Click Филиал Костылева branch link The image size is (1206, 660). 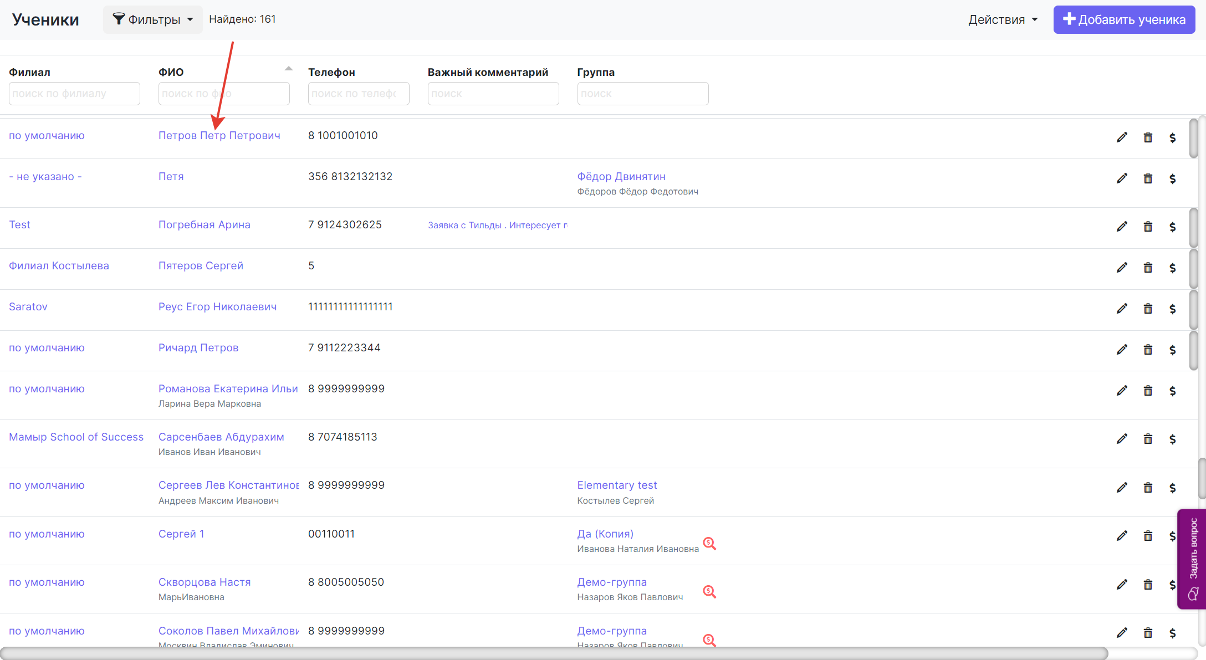coord(59,265)
